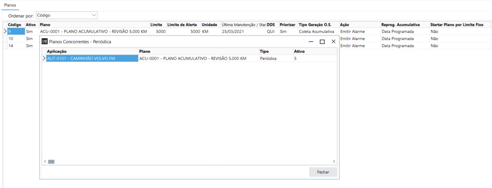Click the horizontal scrollbar right arrow
Screen dimensions: 492x188
click(334, 162)
